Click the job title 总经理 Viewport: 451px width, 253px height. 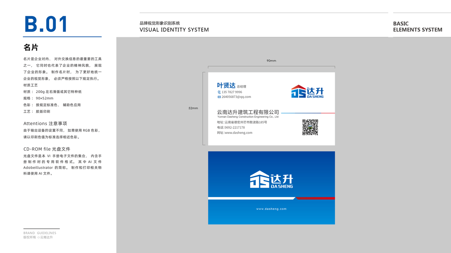pos(242,87)
